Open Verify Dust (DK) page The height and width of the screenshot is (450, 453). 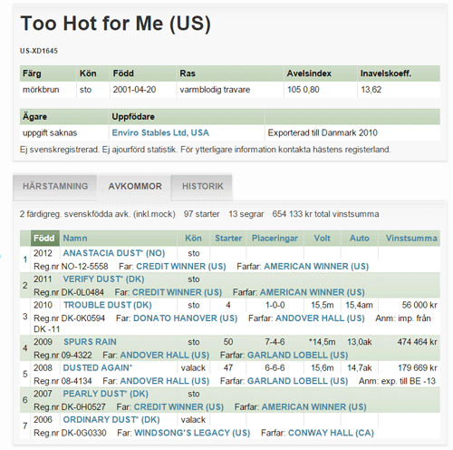[x=103, y=279]
